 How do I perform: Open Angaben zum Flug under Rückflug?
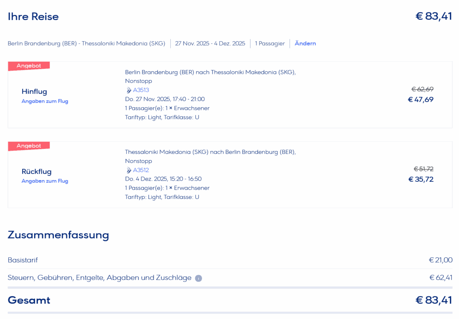(x=45, y=181)
